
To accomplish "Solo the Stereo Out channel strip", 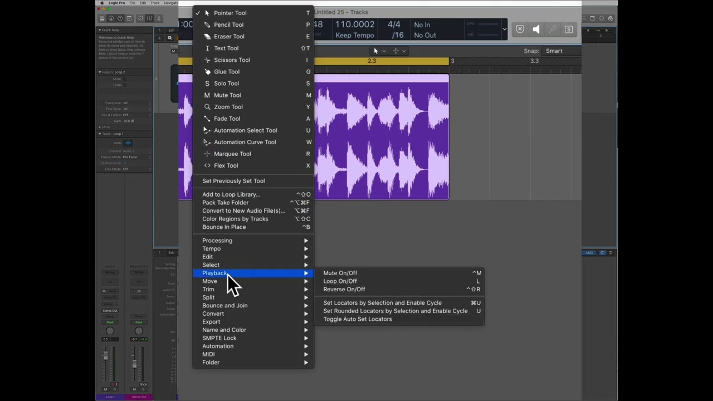I will click(x=143, y=389).
